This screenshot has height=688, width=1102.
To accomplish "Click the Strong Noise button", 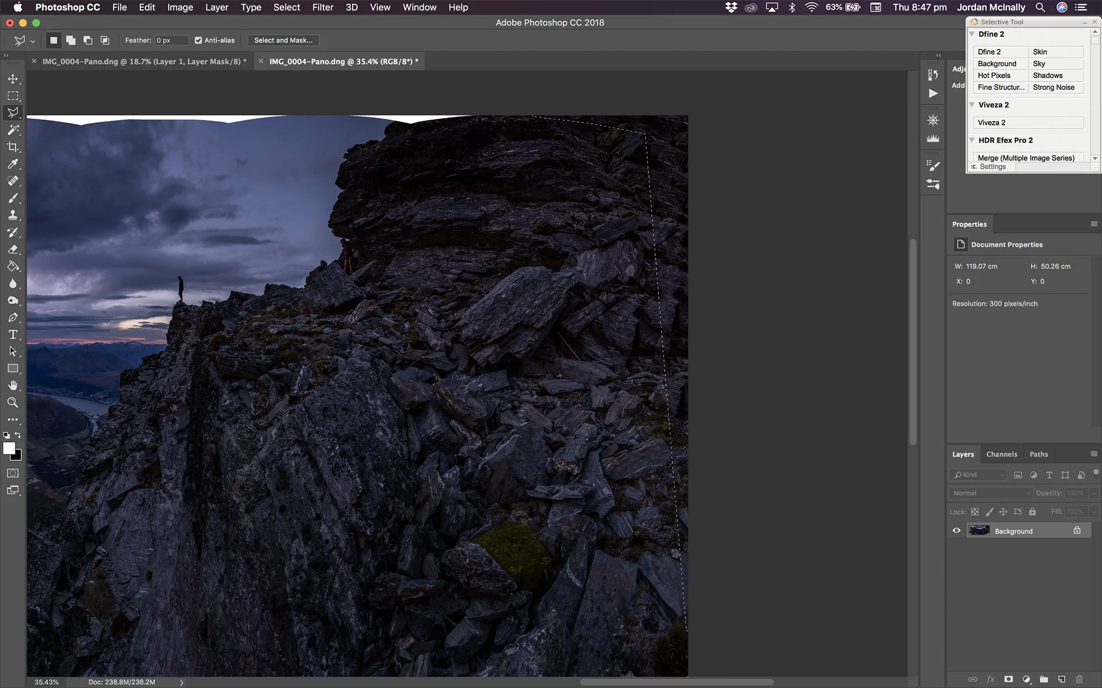I will pyautogui.click(x=1054, y=88).
